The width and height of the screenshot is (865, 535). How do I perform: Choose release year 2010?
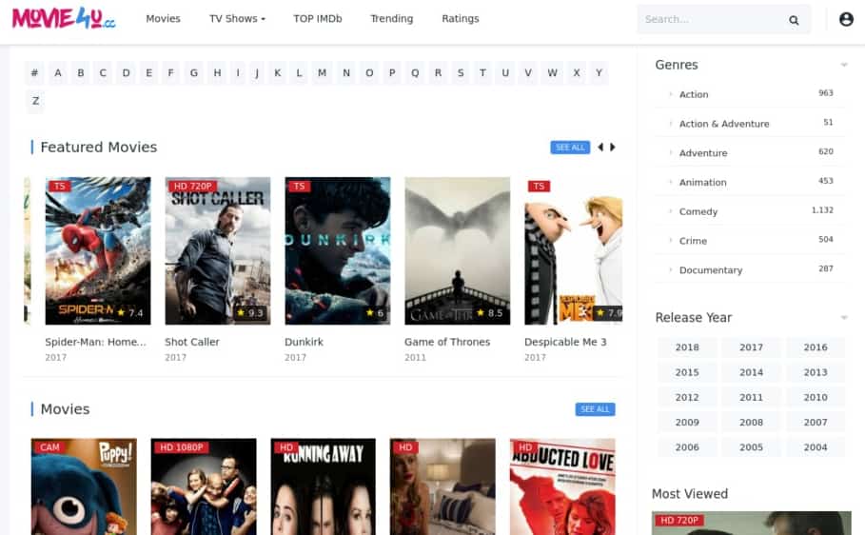[816, 397]
